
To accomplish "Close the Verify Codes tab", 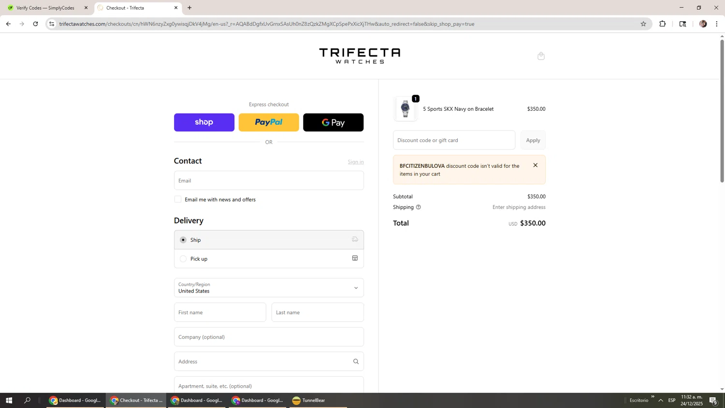I will click(x=86, y=8).
